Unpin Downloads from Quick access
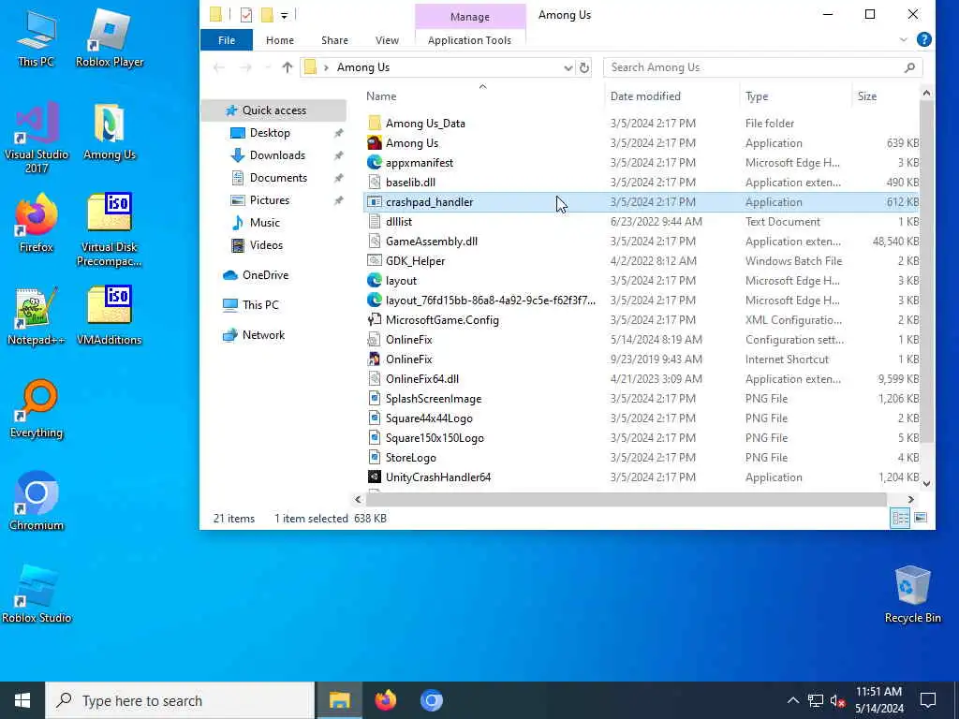Viewport: 959px width, 719px height. tap(339, 155)
